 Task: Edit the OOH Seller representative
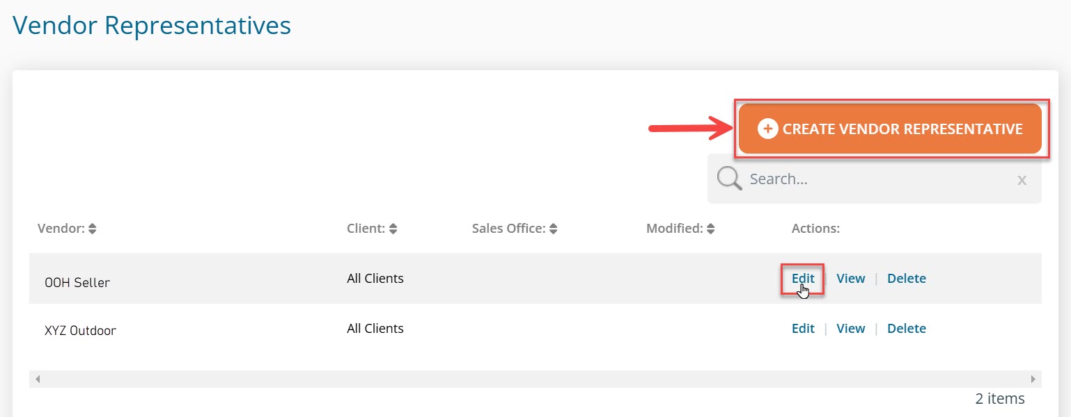tap(803, 278)
